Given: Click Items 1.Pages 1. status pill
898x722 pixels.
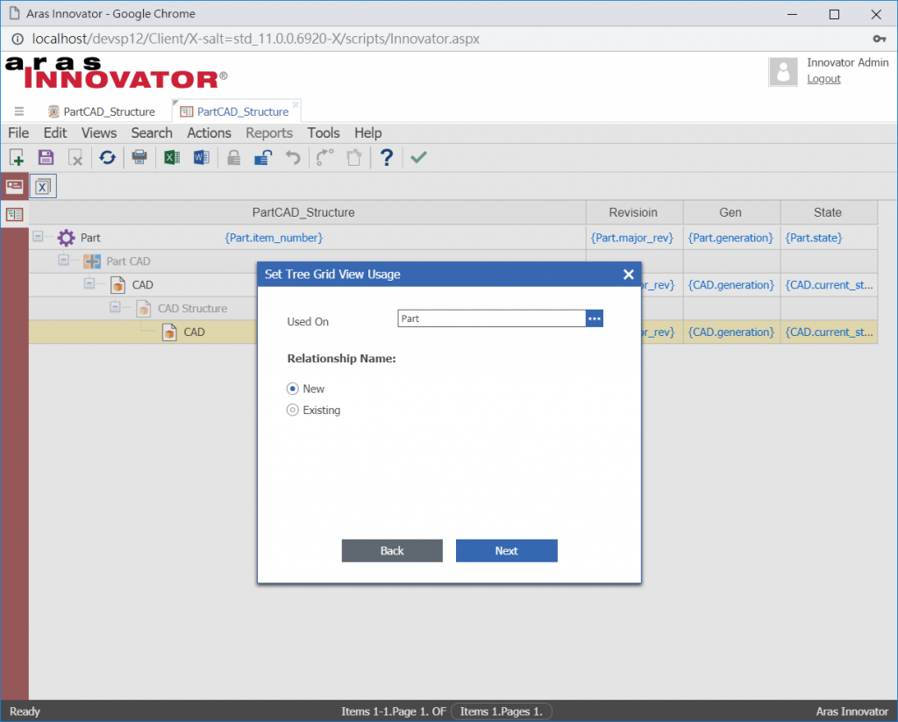Looking at the screenshot, I should 501,711.
